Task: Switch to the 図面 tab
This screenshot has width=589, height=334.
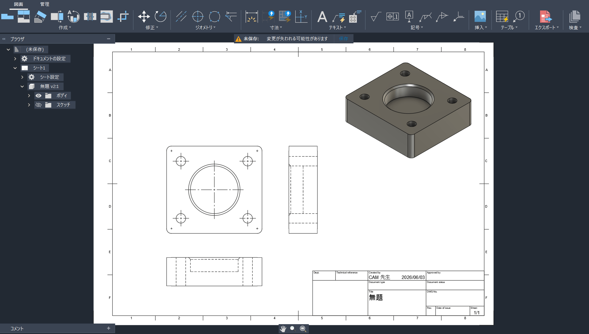Action: [18, 4]
